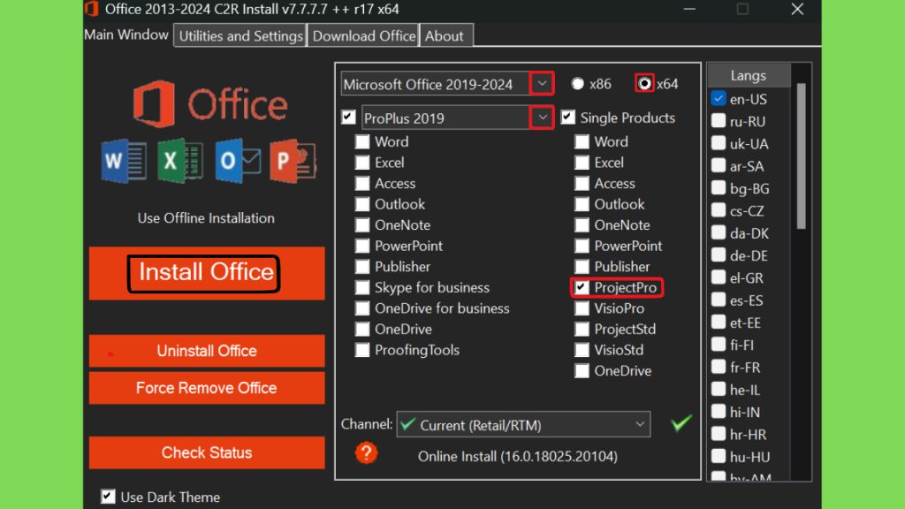Select the uk-UA language checkbox

[719, 143]
